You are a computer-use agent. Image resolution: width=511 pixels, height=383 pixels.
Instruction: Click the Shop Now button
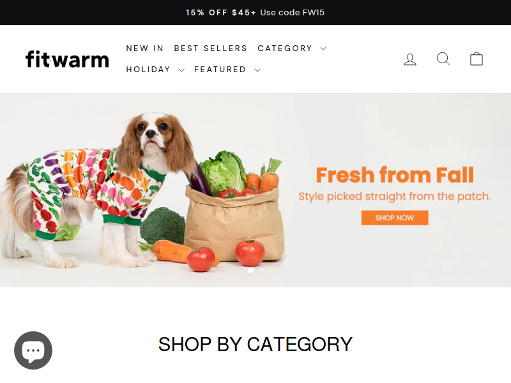point(395,218)
